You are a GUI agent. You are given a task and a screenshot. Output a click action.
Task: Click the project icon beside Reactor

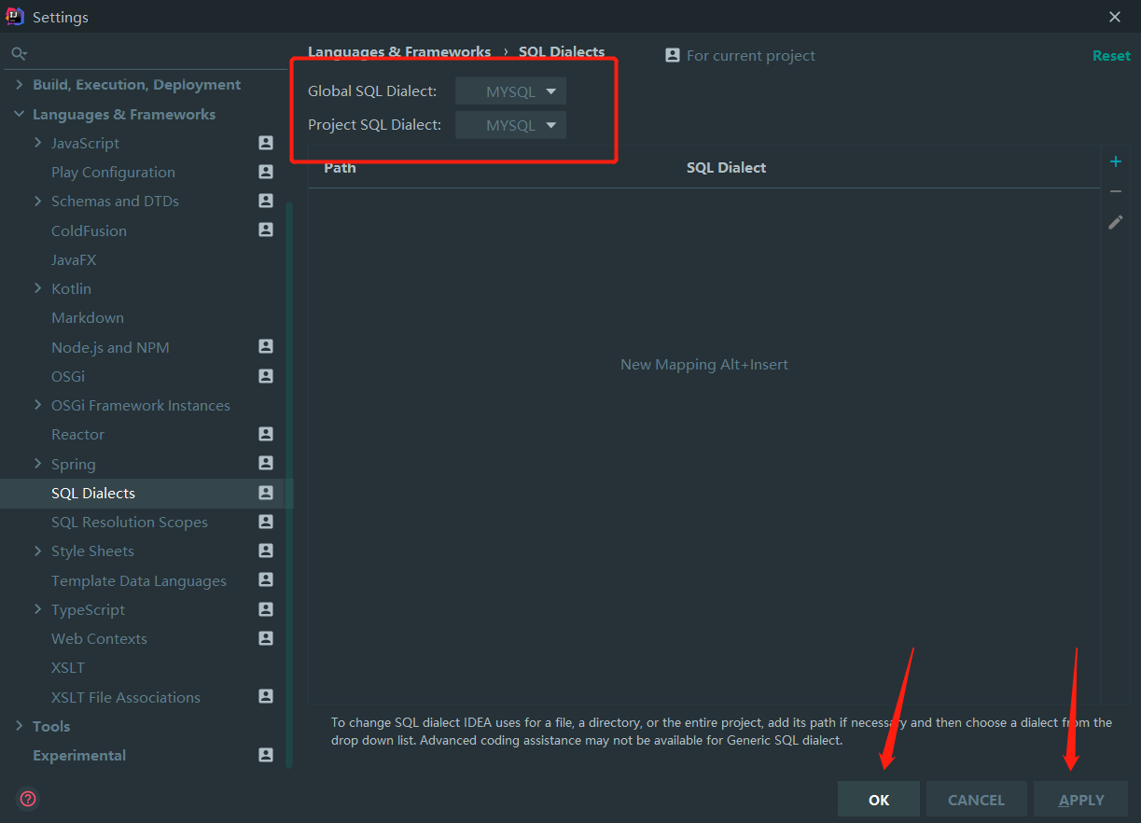coord(266,434)
